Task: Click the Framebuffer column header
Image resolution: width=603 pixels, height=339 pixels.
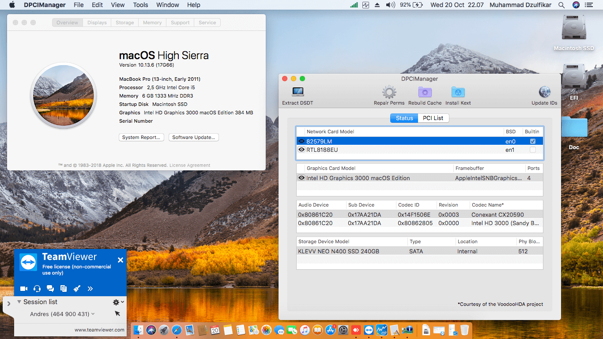Action: click(x=490, y=168)
